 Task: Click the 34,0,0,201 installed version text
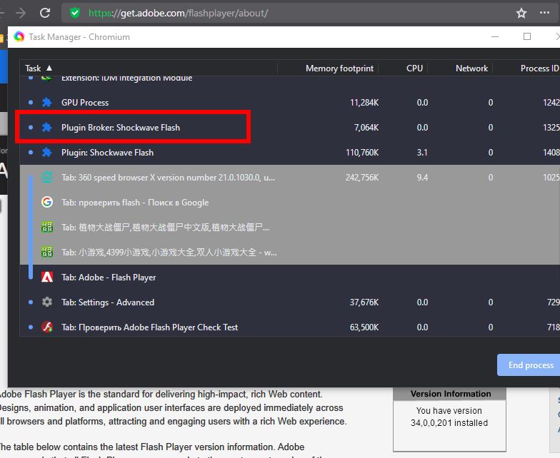click(449, 423)
